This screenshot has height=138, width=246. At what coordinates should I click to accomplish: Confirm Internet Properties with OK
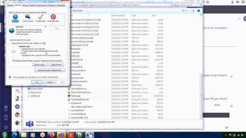pos(37,82)
